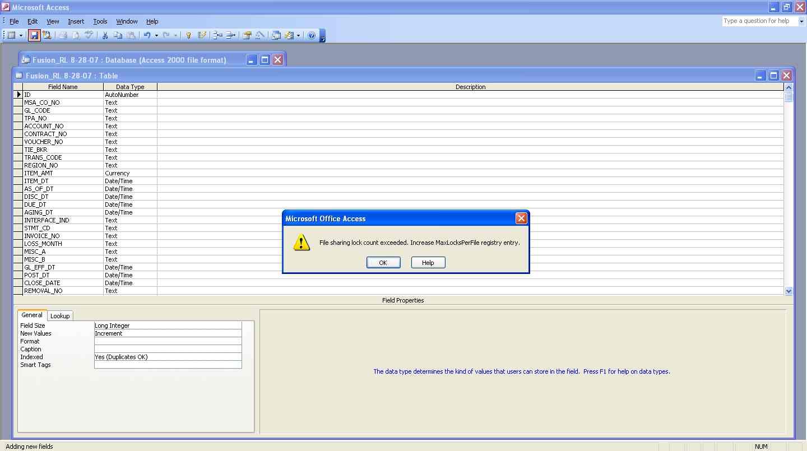Open the Properties sheet icon
The image size is (807, 451).
pyautogui.click(x=247, y=35)
